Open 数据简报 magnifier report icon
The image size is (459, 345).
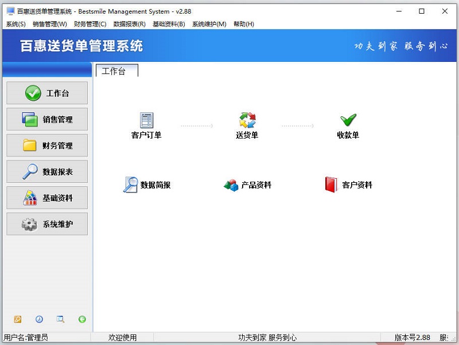point(131,185)
